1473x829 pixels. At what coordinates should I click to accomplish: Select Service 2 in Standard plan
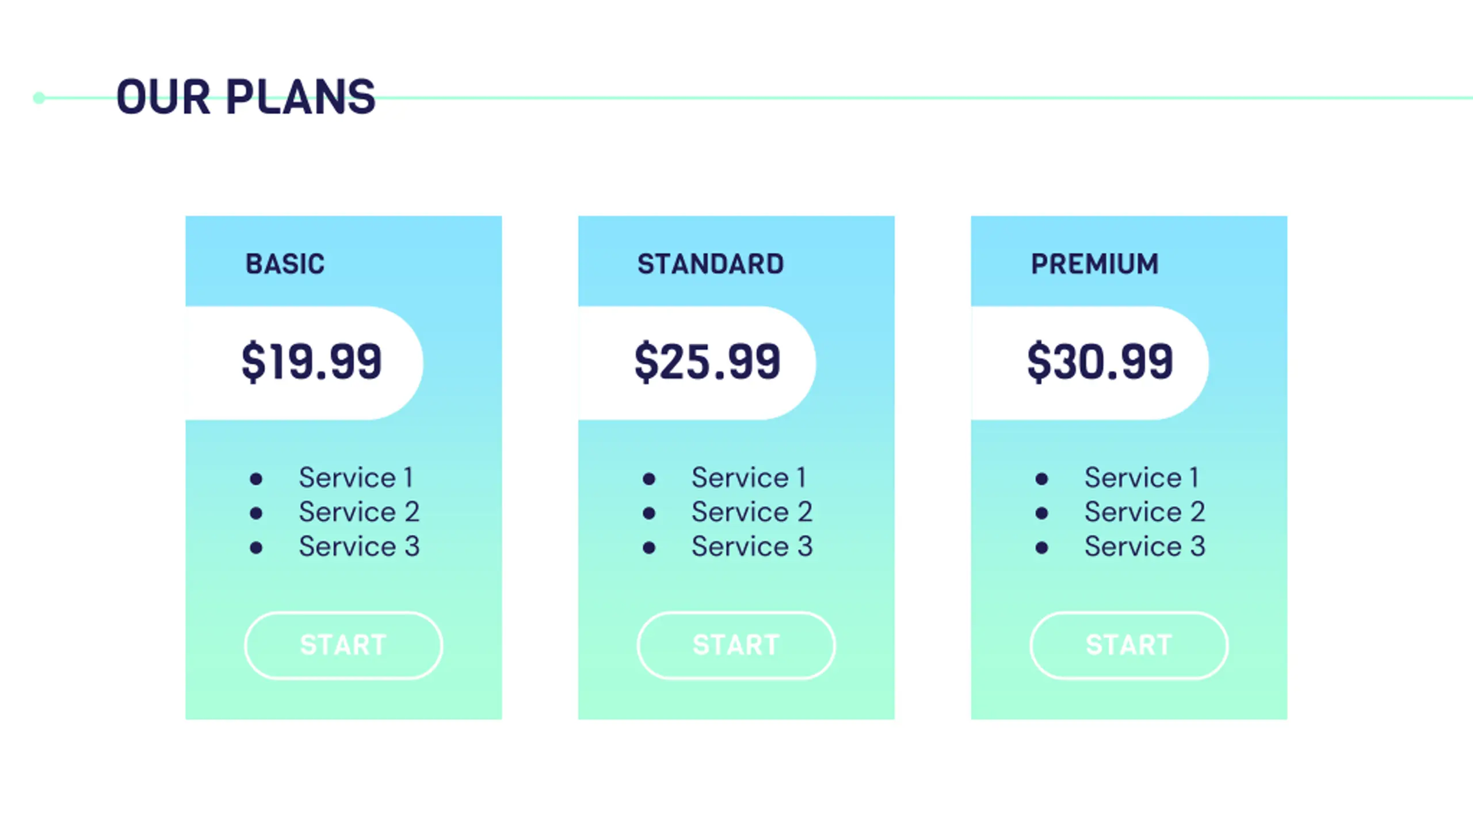(752, 512)
